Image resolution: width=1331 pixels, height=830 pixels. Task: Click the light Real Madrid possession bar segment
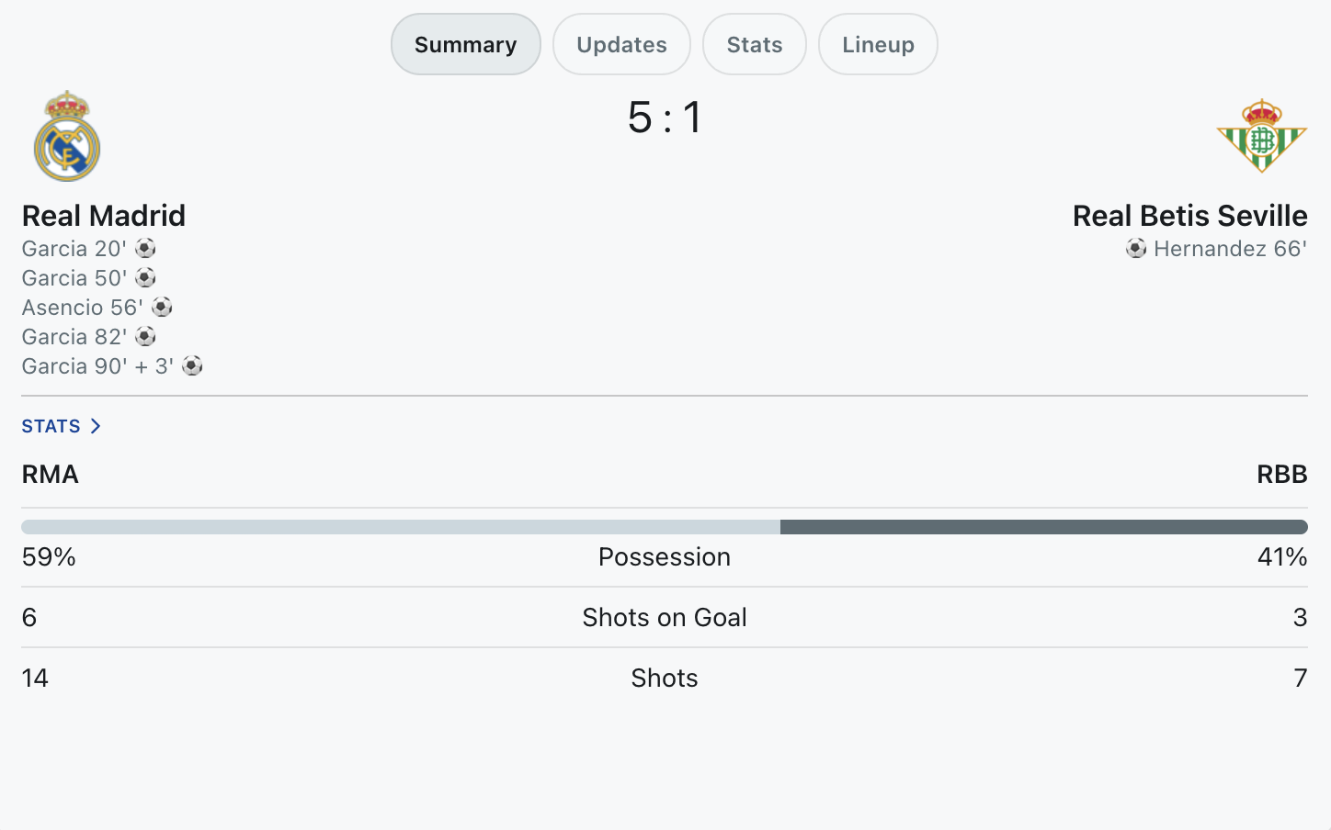click(401, 527)
